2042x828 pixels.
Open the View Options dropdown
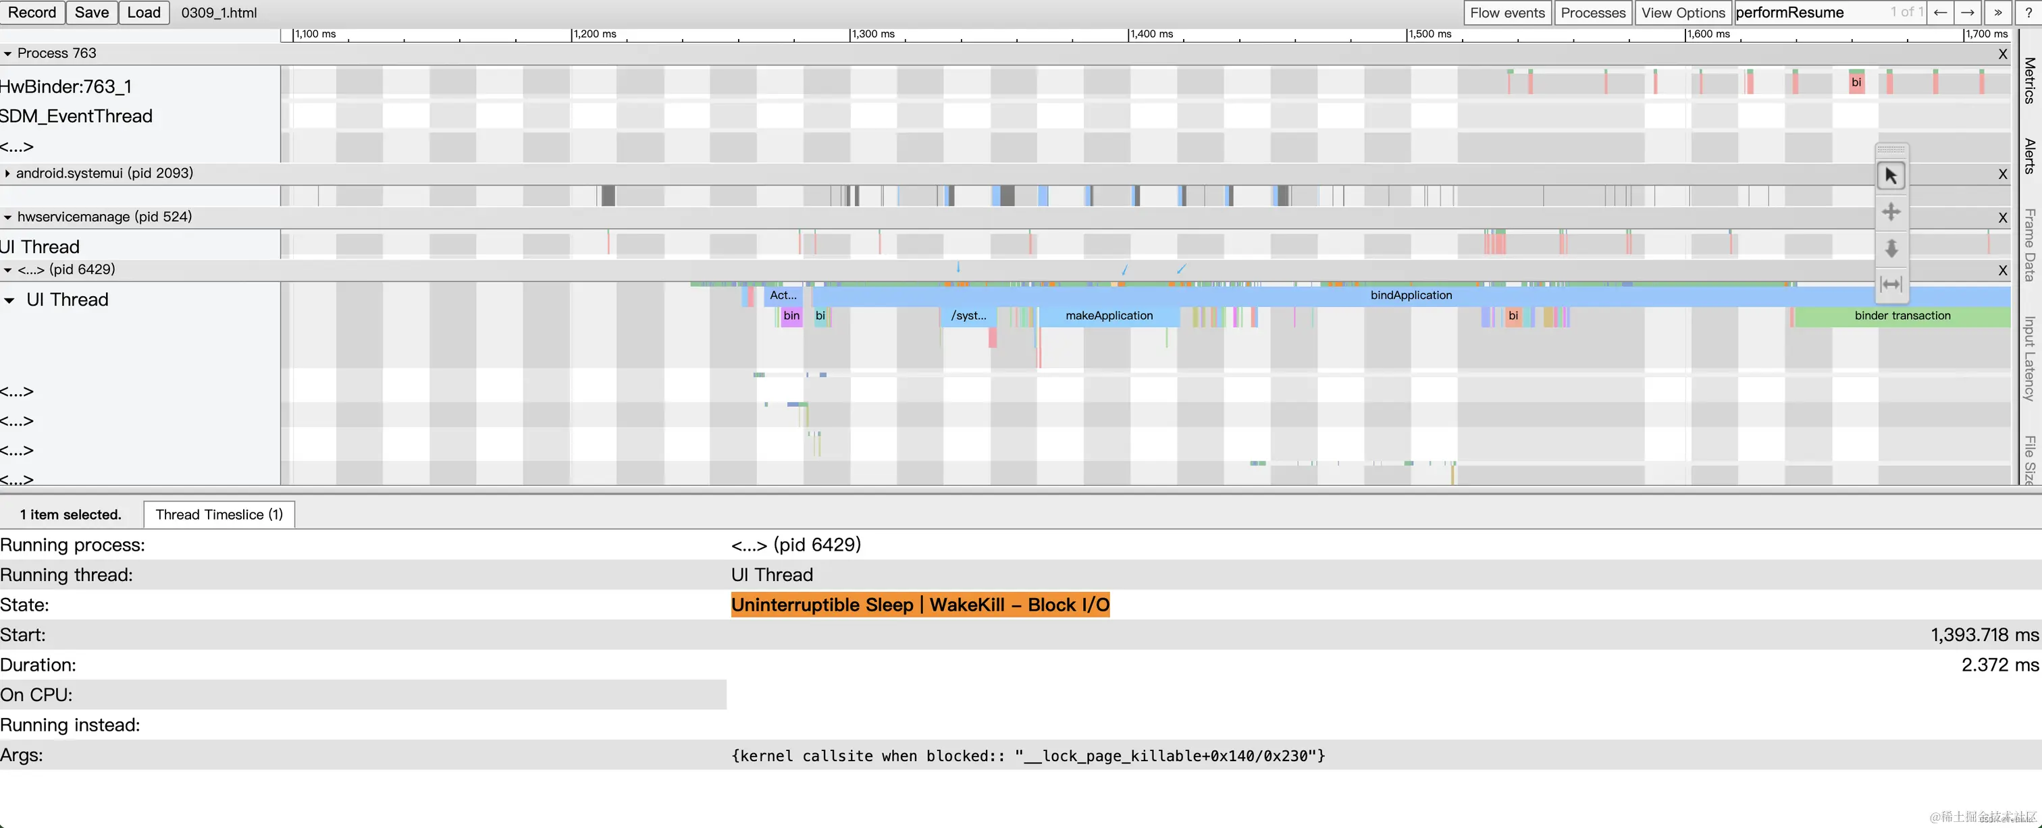coord(1682,13)
